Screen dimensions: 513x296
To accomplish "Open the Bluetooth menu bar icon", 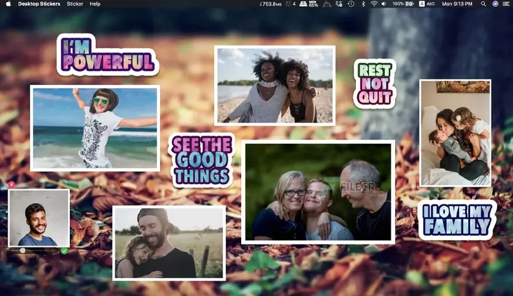I will [363, 4].
